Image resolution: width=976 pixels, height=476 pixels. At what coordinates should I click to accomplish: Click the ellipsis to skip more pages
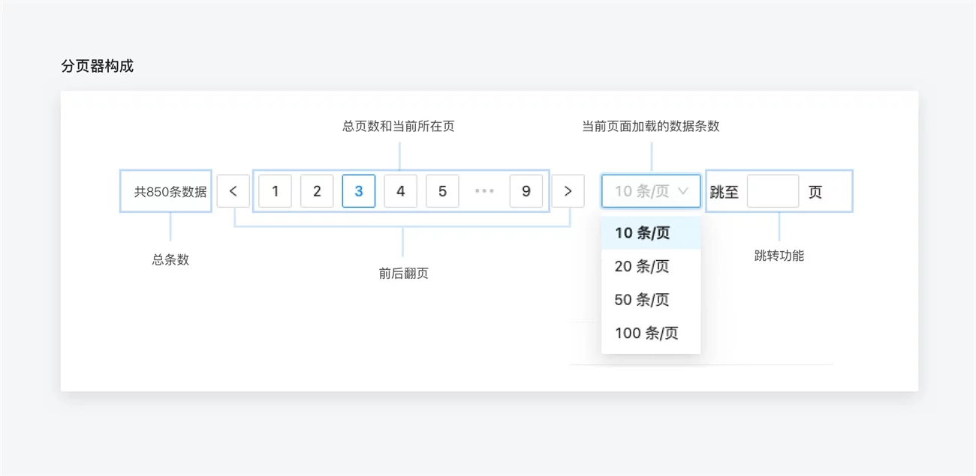pos(484,191)
